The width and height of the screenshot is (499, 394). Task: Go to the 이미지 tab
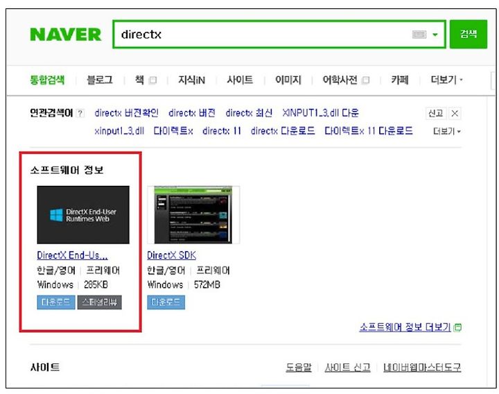tap(288, 80)
